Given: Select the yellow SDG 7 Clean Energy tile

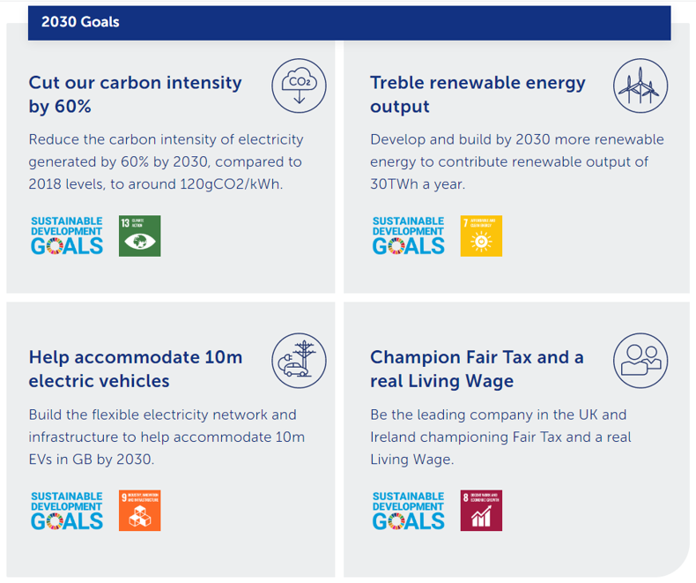Looking at the screenshot, I should pyautogui.click(x=481, y=236).
